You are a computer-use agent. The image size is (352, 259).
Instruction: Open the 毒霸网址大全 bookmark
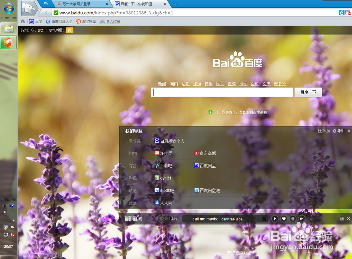point(59,21)
